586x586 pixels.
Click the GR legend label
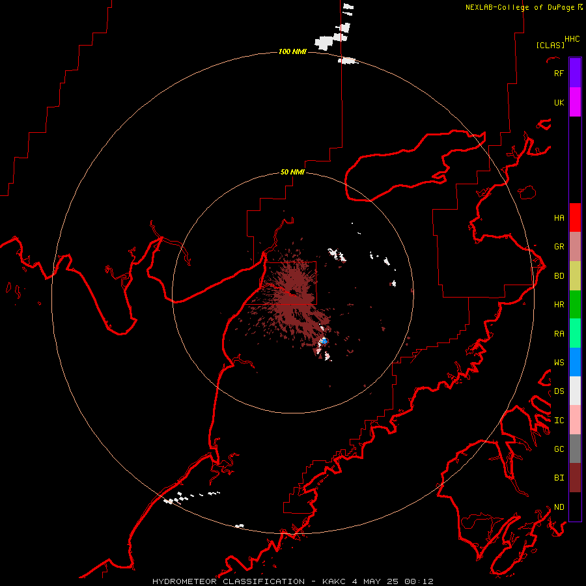559,246
